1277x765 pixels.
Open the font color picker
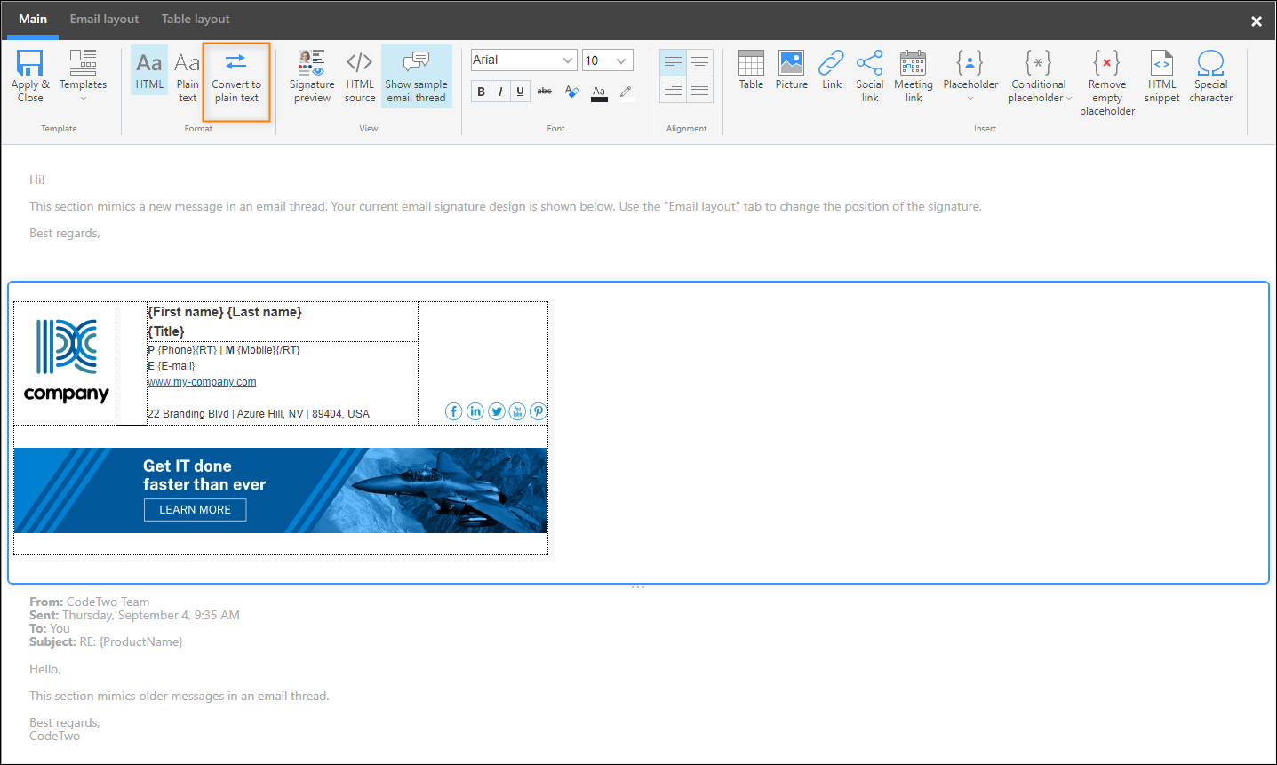[x=599, y=91]
